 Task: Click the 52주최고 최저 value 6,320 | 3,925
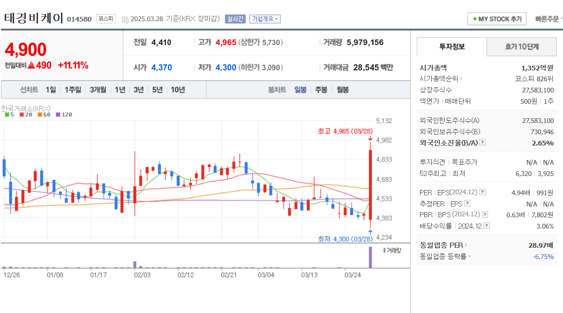tap(534, 174)
